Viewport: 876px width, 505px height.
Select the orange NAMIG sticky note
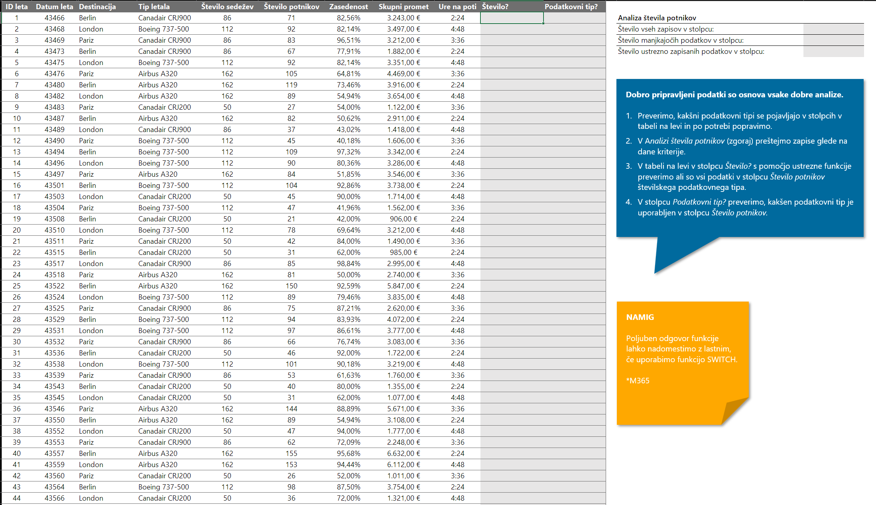click(683, 363)
